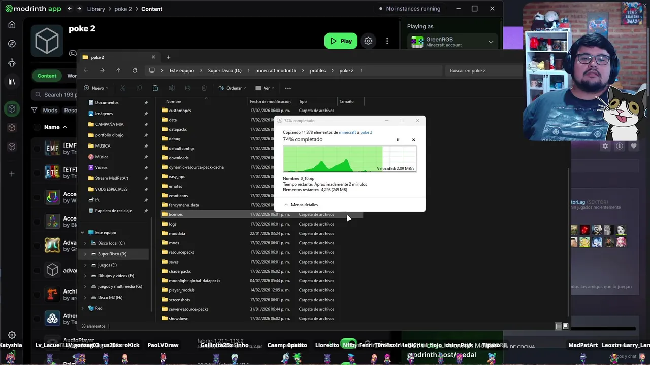Close the poke 2 Explorer tab
650x365 pixels.
click(153, 57)
